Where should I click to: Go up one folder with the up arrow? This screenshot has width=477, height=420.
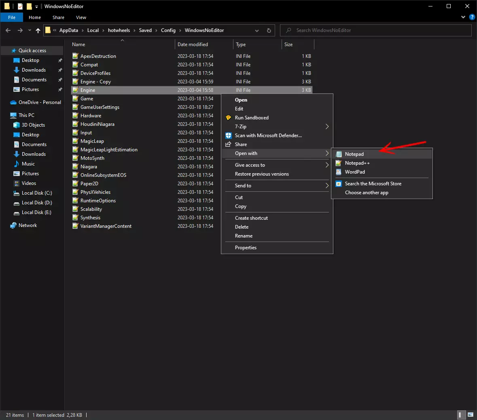coord(38,30)
